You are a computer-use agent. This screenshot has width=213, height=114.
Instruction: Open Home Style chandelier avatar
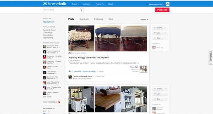tap(143, 69)
